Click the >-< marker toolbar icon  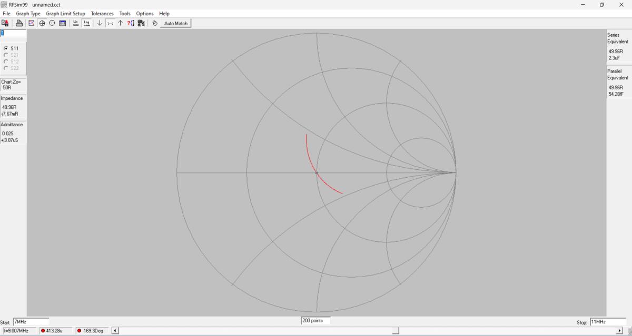(110, 23)
